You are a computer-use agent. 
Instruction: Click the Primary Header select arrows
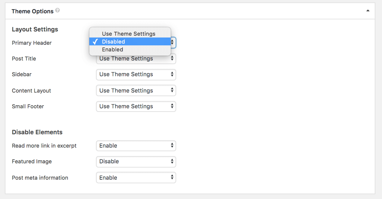tap(172, 43)
